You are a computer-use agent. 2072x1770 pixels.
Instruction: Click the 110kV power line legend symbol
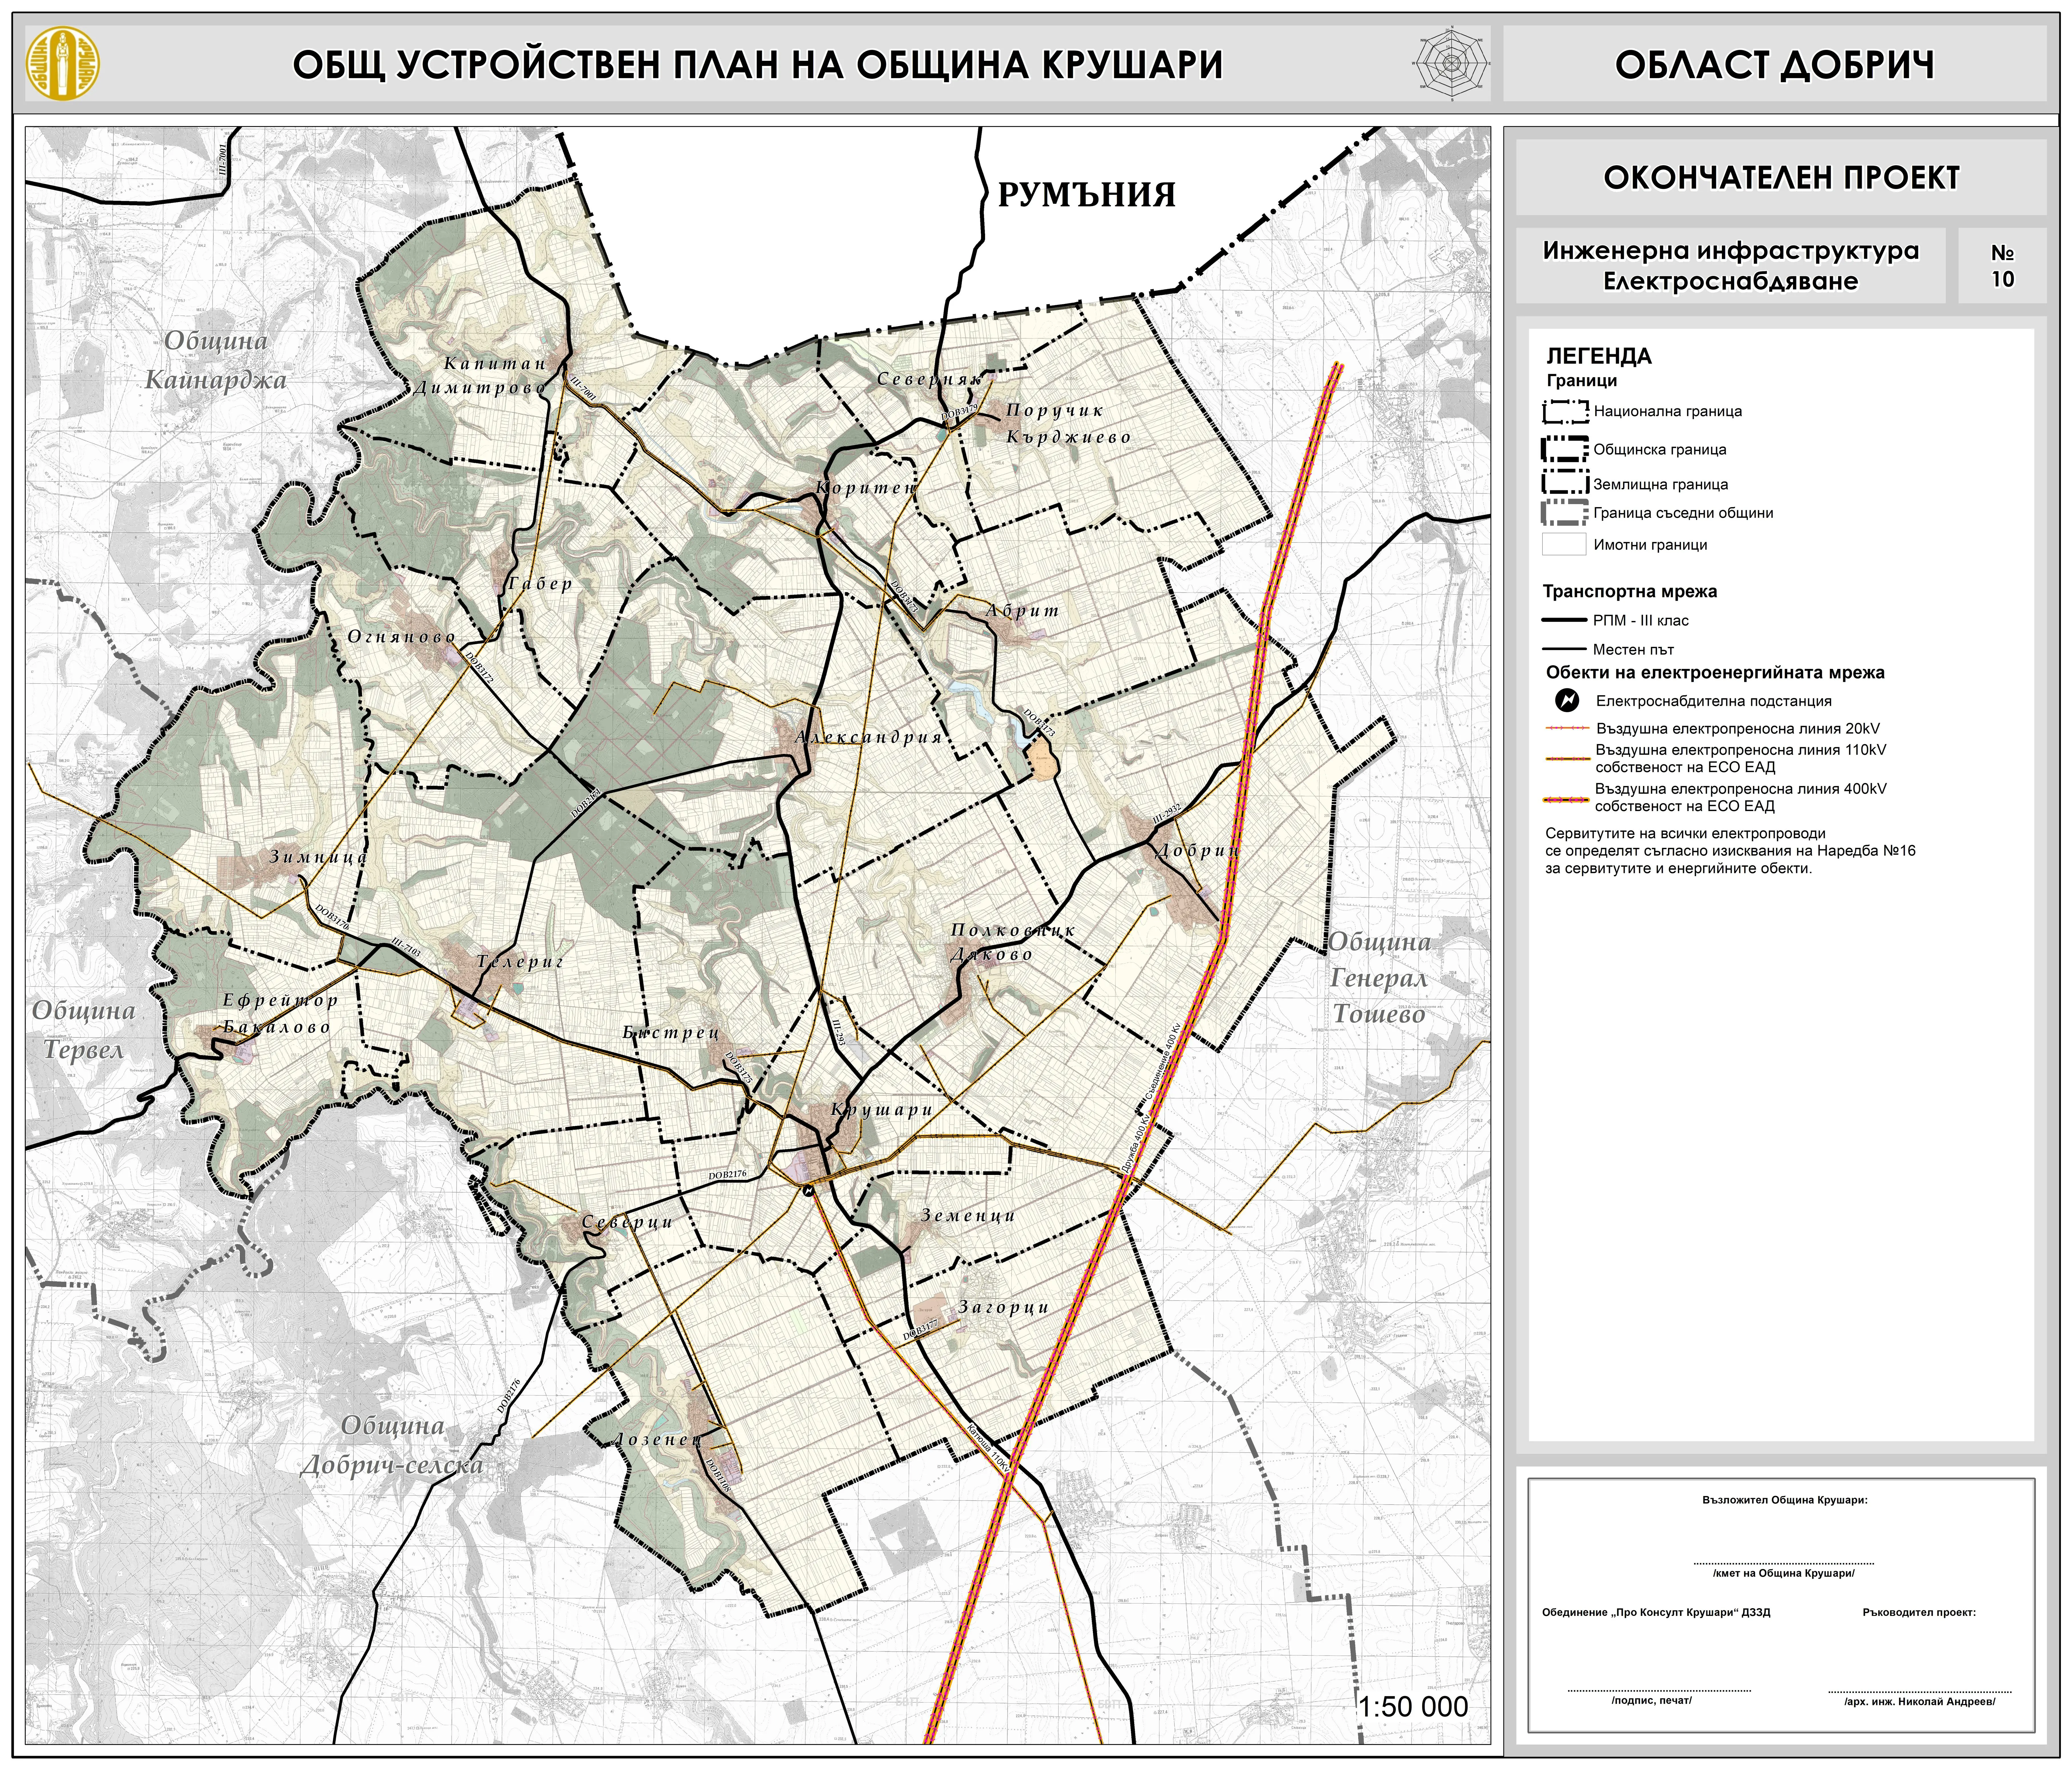tap(1567, 758)
